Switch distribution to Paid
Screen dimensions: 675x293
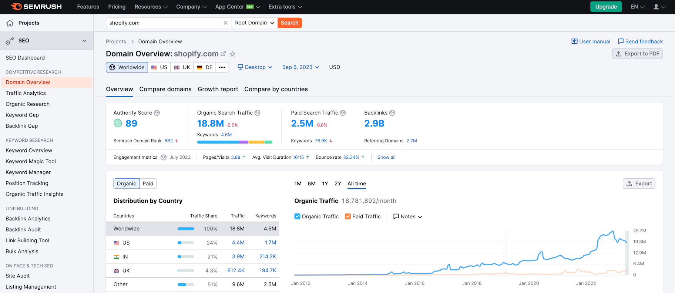point(148,183)
